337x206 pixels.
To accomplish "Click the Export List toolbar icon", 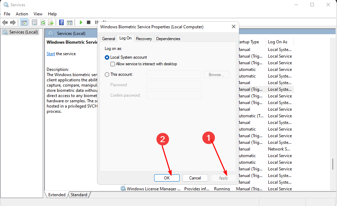I will 51,22.
